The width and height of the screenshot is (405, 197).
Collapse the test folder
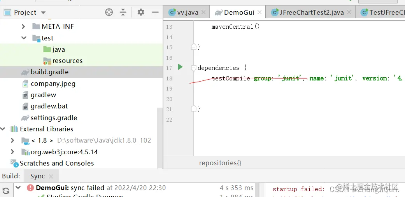(x=24, y=38)
